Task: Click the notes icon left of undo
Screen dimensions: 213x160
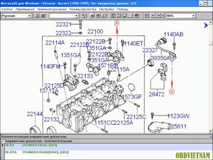Action: point(146,15)
